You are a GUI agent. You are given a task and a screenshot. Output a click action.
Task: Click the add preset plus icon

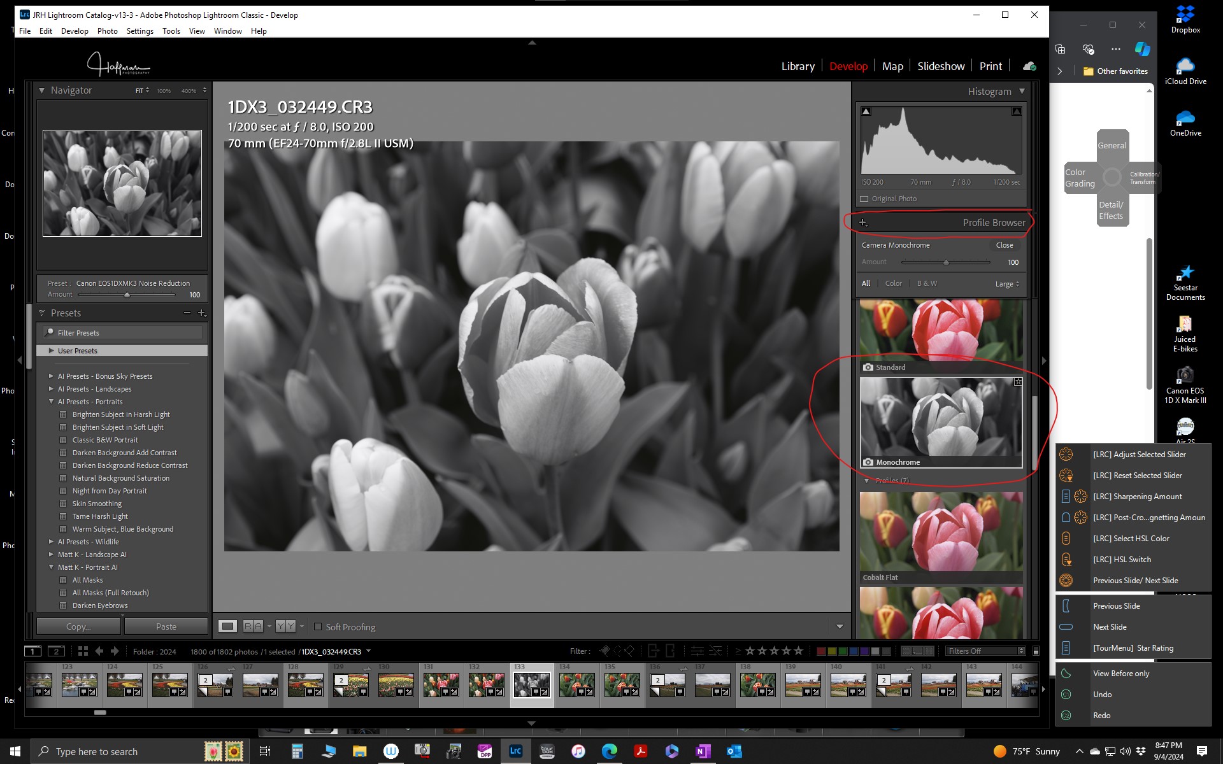pyautogui.click(x=203, y=313)
